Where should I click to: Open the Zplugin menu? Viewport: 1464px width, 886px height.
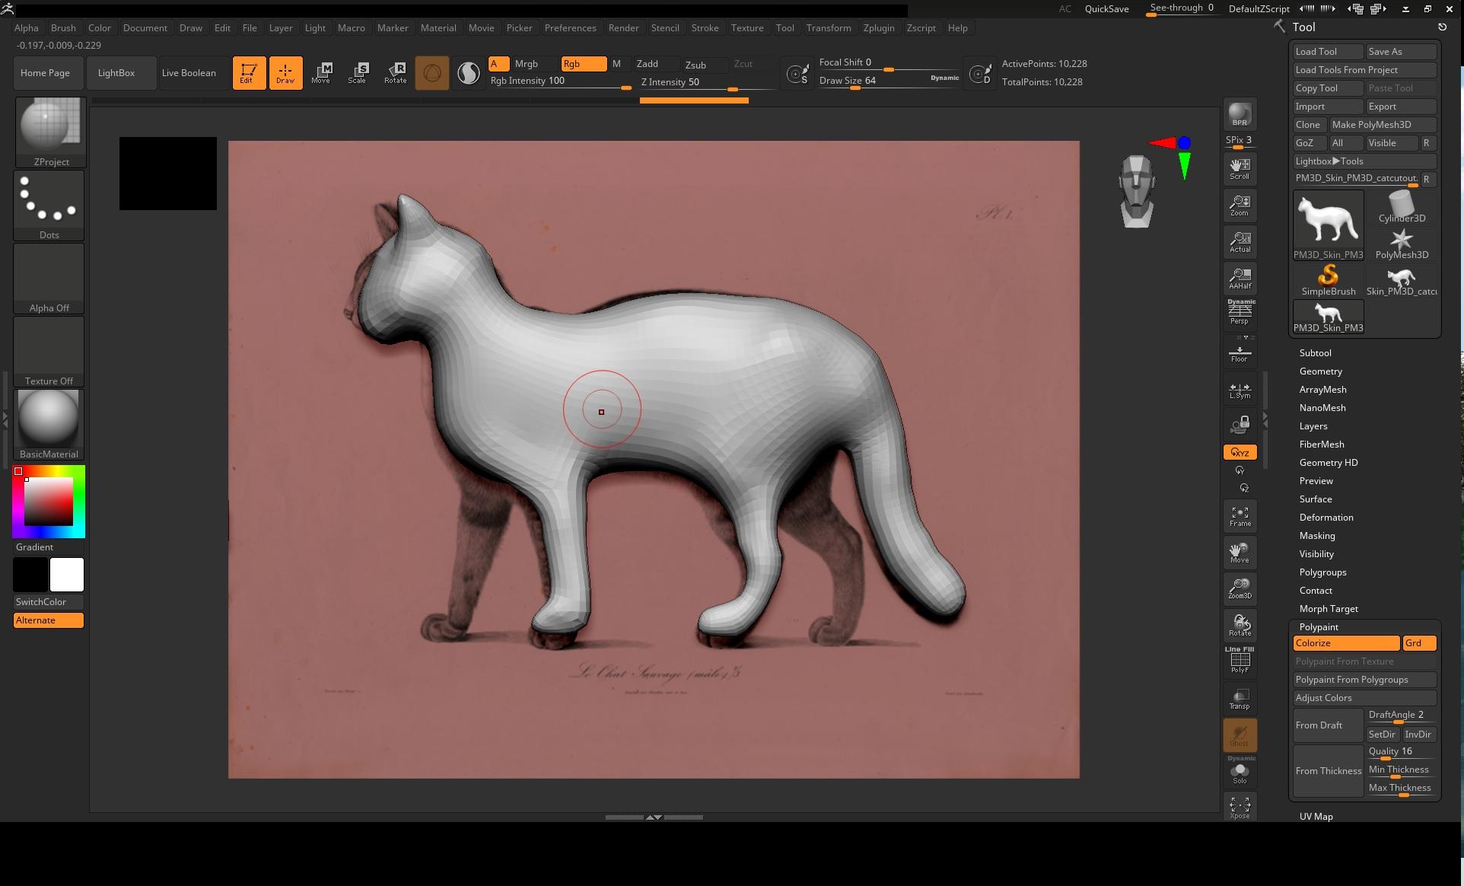coord(878,28)
